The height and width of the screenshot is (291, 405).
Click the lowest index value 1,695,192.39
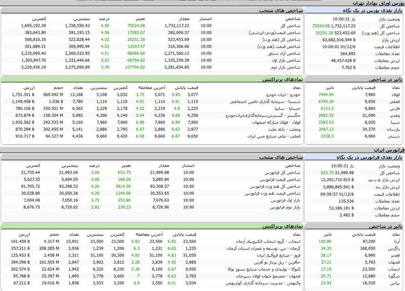[33, 26]
